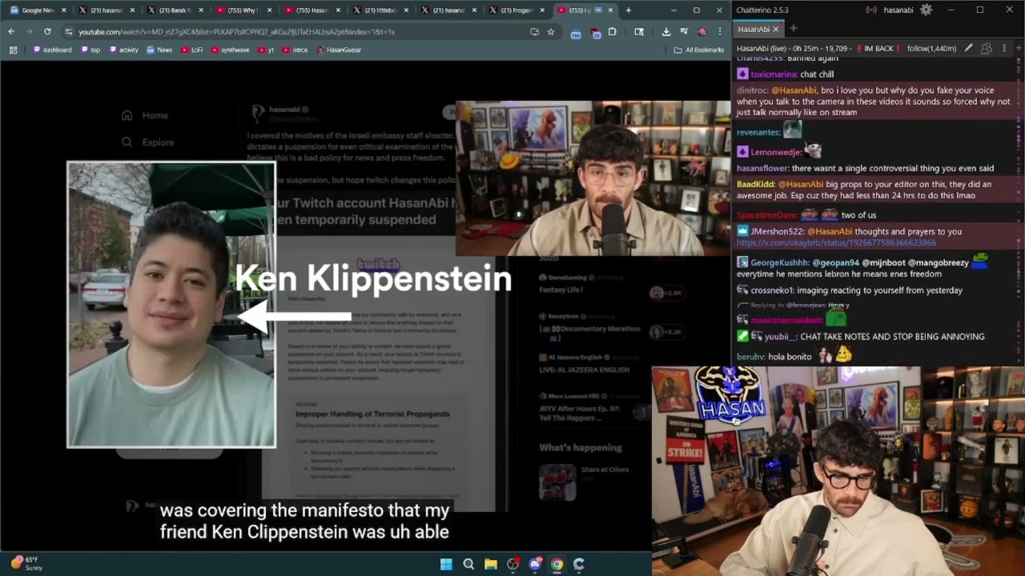Close the Google News tab
1025x576 pixels.
point(63,10)
